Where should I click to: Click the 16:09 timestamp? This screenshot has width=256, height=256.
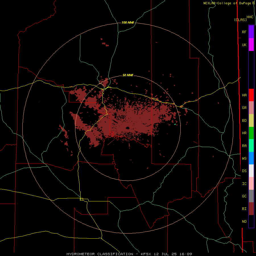tap(186, 254)
